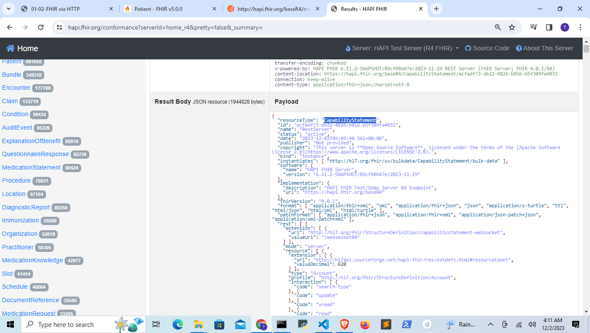
Task: Open the Server: HAPI Test Server dropdown
Action: [402, 48]
